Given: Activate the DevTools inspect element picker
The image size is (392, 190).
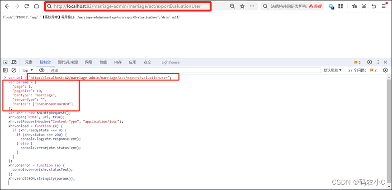Looking at the screenshot, I should tap(5, 62).
